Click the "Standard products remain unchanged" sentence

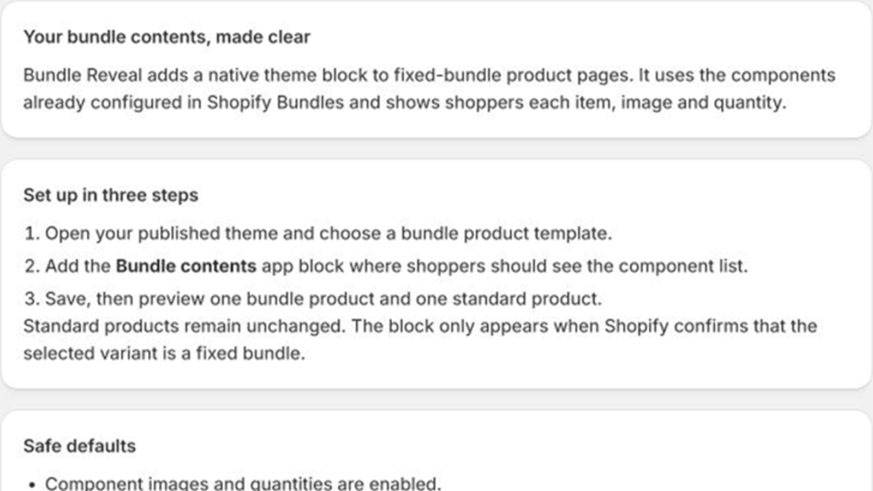[184, 326]
